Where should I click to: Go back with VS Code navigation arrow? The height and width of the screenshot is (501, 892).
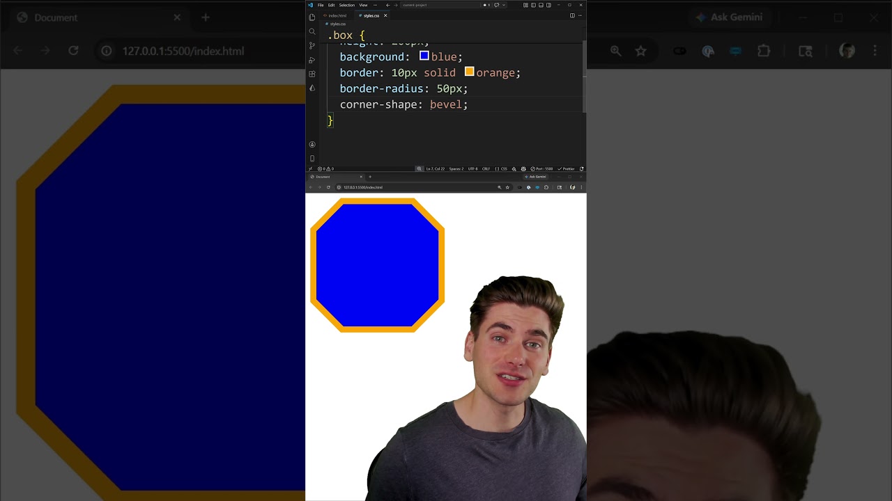click(388, 5)
